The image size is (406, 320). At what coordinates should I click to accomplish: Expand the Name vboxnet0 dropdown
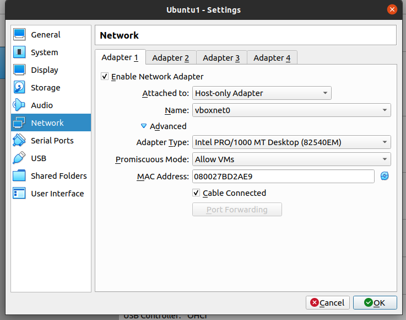click(x=291, y=110)
